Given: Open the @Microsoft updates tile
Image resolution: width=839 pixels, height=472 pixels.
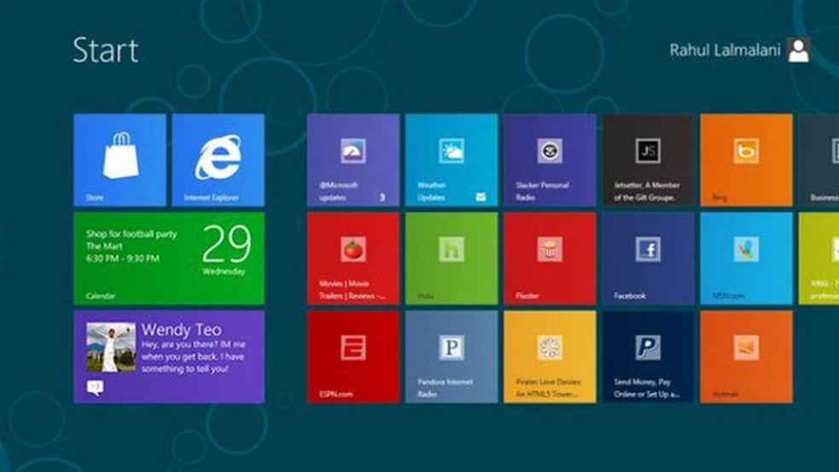Looking at the screenshot, I should (353, 160).
